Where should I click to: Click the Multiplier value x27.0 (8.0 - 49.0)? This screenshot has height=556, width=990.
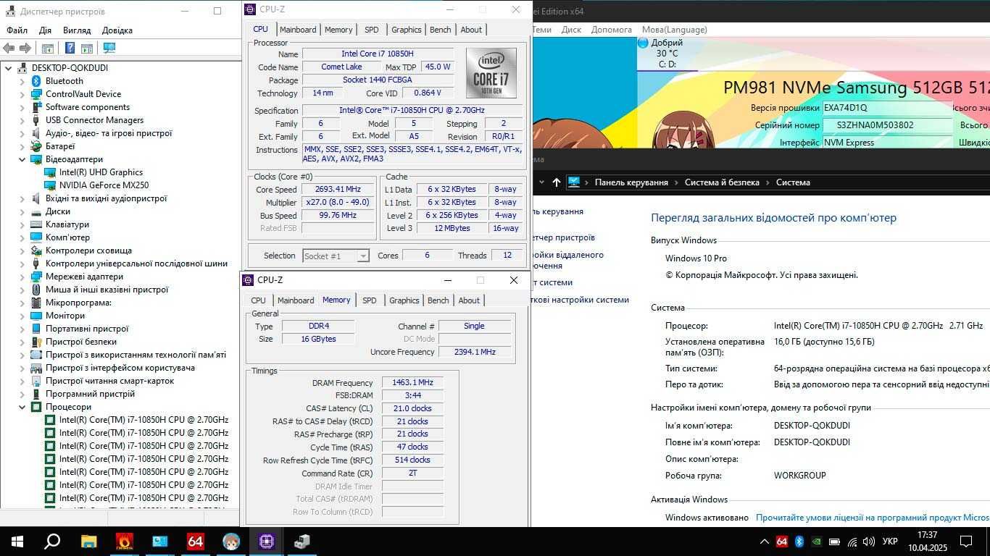[338, 203]
